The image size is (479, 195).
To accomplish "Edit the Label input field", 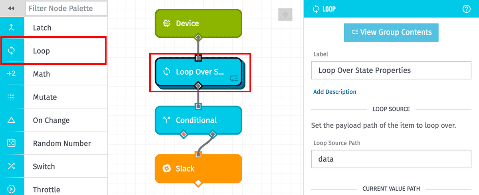I will pyautogui.click(x=391, y=70).
